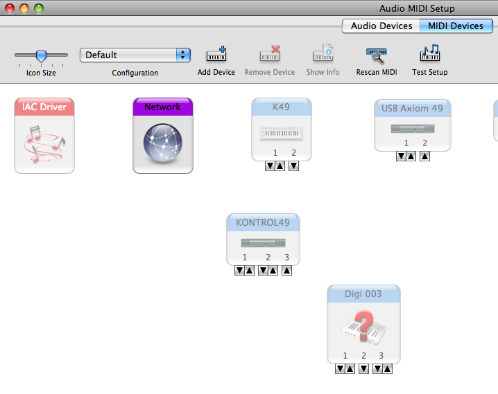Select the Network device globe icon

tap(162, 143)
